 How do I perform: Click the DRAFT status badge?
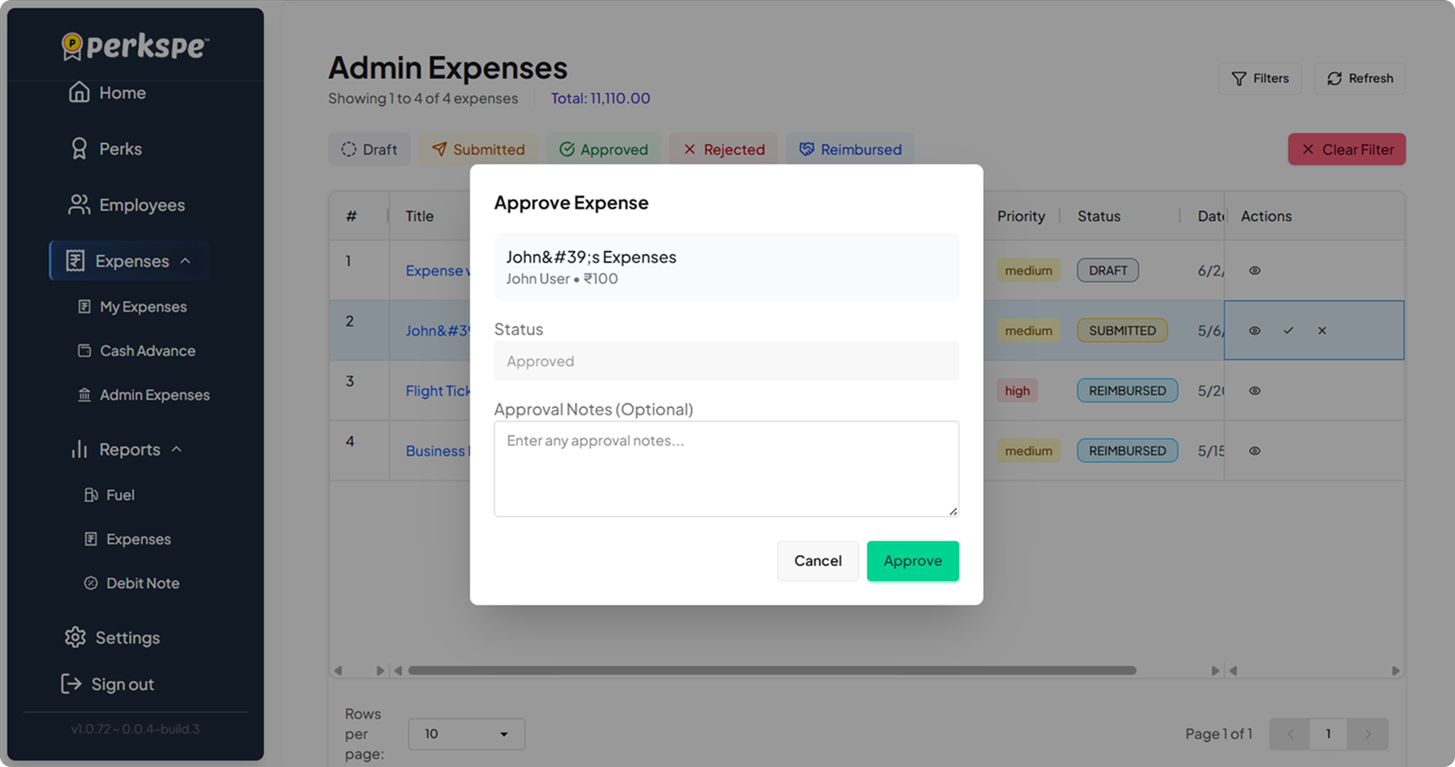click(x=1108, y=271)
